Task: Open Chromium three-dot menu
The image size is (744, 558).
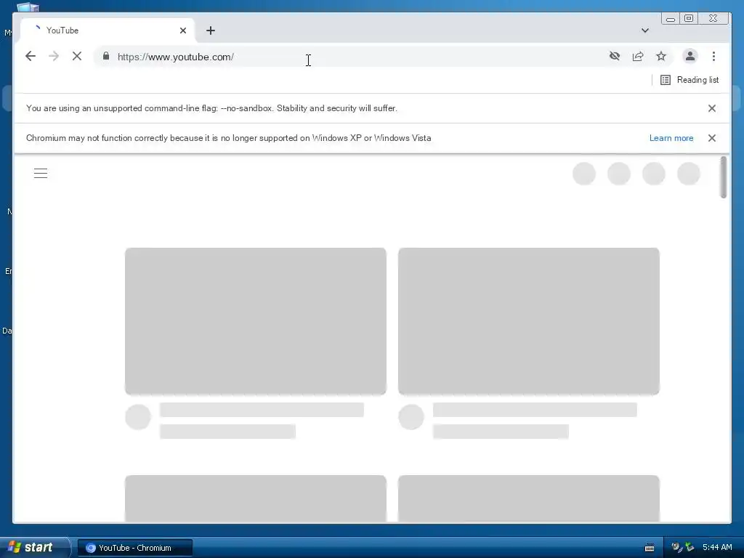Action: [x=713, y=57]
